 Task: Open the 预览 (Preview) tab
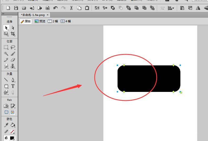click(x=40, y=21)
